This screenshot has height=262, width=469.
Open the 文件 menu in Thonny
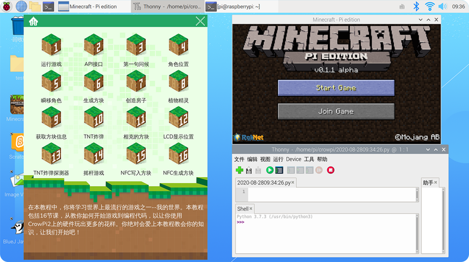239,159
